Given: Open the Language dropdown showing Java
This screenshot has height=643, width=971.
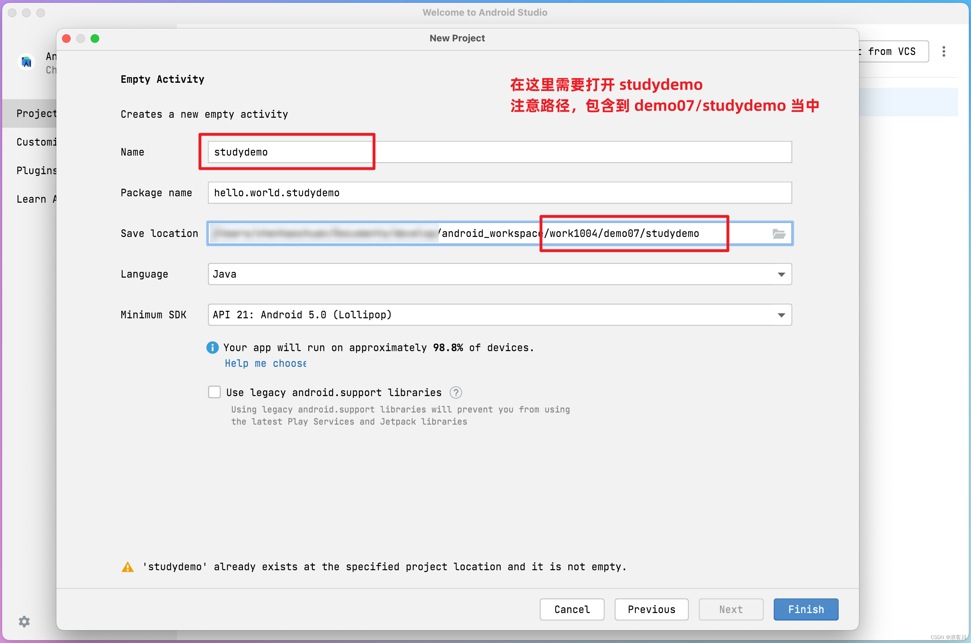Looking at the screenshot, I should coord(499,274).
